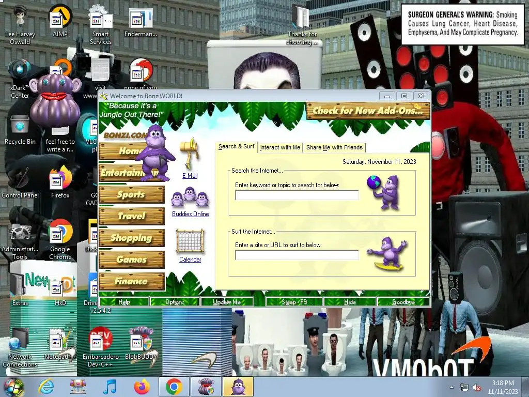Switch to BonziBuddy taskbar button

(238, 387)
